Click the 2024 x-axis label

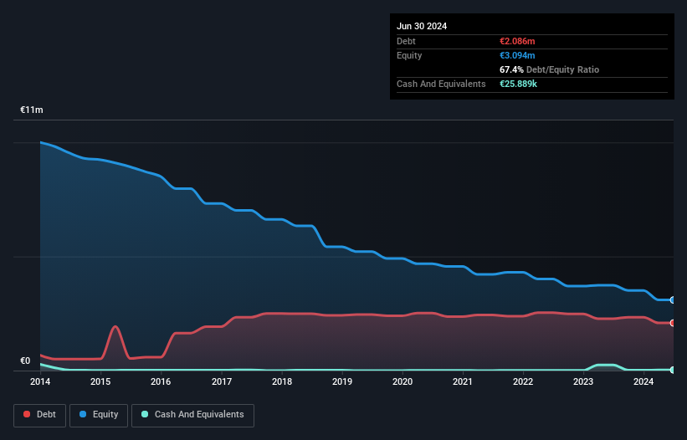(x=643, y=381)
